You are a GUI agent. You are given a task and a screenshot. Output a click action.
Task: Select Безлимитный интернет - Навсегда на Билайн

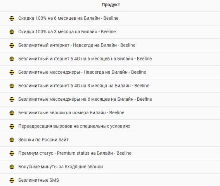(x=77, y=45)
